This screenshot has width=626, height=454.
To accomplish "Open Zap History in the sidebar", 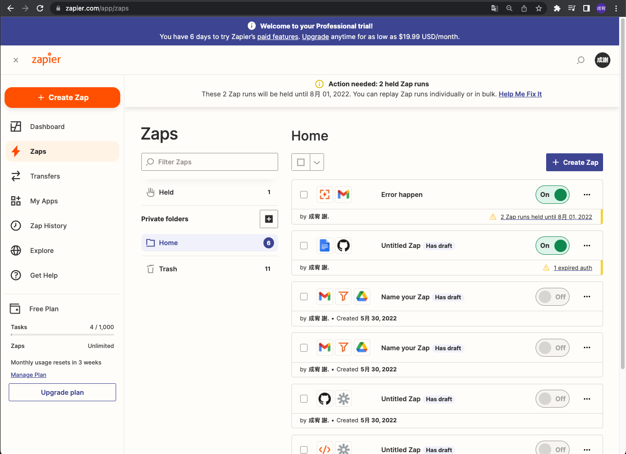I will (x=62, y=226).
